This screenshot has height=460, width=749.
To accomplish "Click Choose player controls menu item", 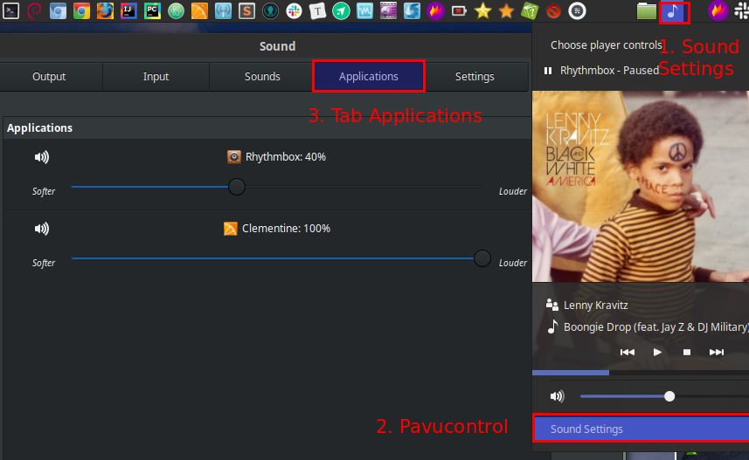I will [606, 45].
